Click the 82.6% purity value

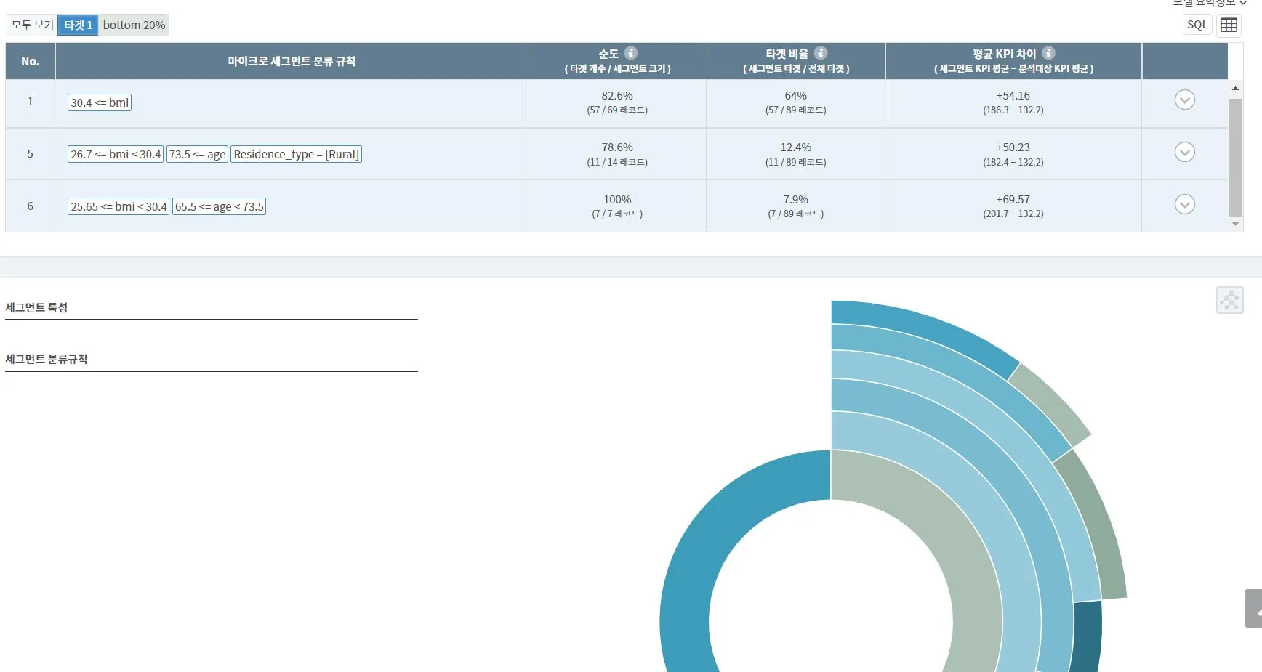click(x=617, y=95)
